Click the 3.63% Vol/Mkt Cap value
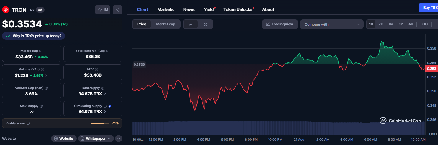The height and width of the screenshot is (145, 438). 32,94
